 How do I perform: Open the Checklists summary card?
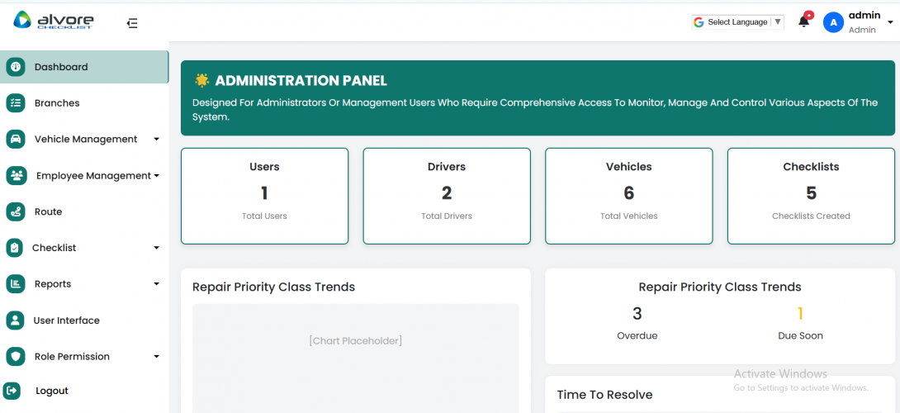coord(811,196)
